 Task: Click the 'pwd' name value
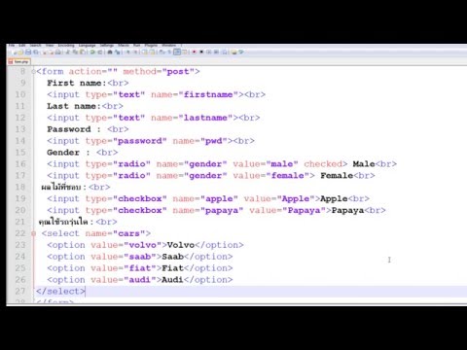click(x=214, y=141)
